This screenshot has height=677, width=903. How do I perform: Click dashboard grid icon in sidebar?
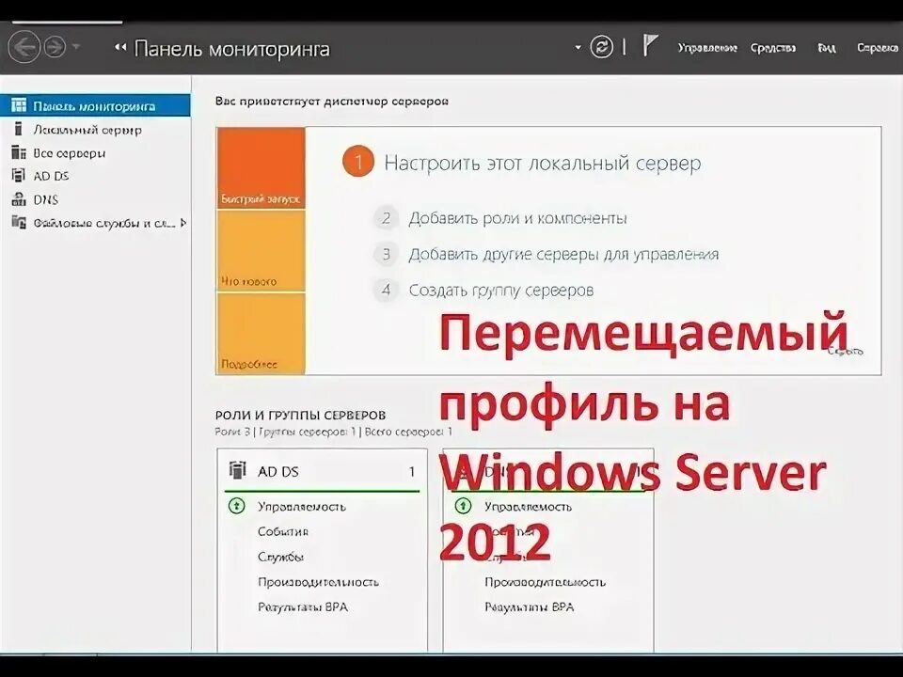[19, 106]
